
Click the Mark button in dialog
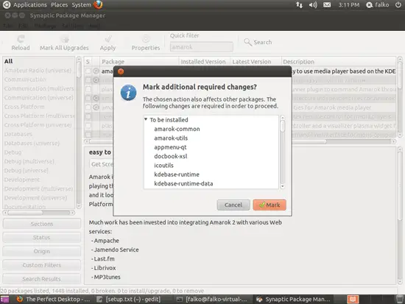tap(270, 205)
